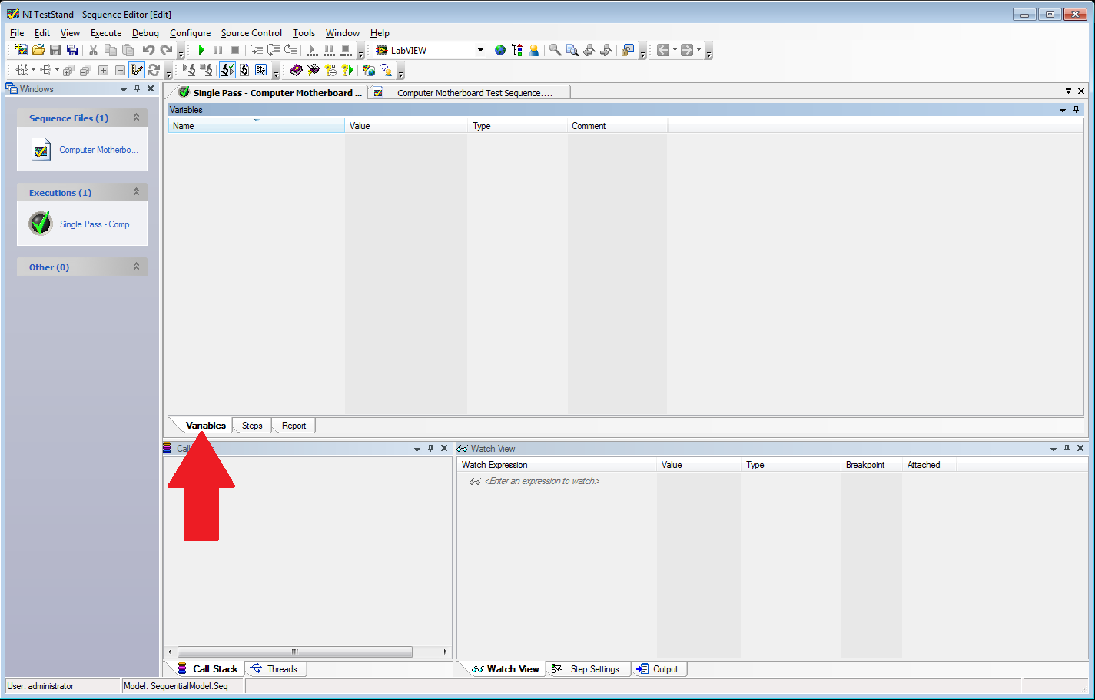Pause the running execution
This screenshot has width=1095, height=700.
218,50
